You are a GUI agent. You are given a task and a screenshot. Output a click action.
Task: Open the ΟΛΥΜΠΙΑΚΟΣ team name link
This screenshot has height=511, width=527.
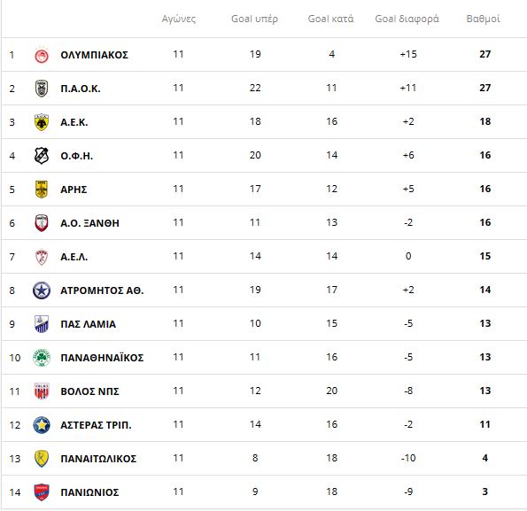pos(94,55)
